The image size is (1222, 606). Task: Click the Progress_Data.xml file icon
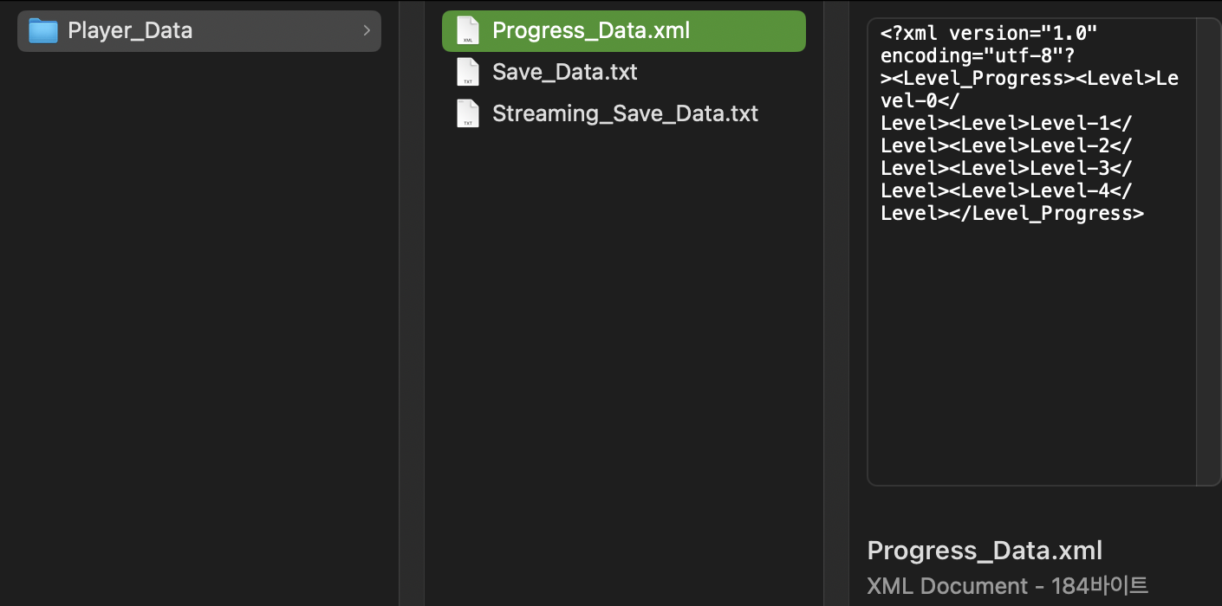[x=468, y=31]
